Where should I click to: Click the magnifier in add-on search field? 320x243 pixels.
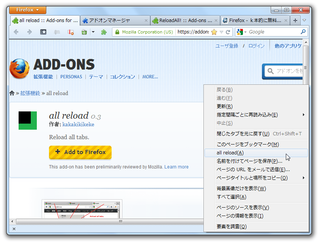[x=270, y=71]
